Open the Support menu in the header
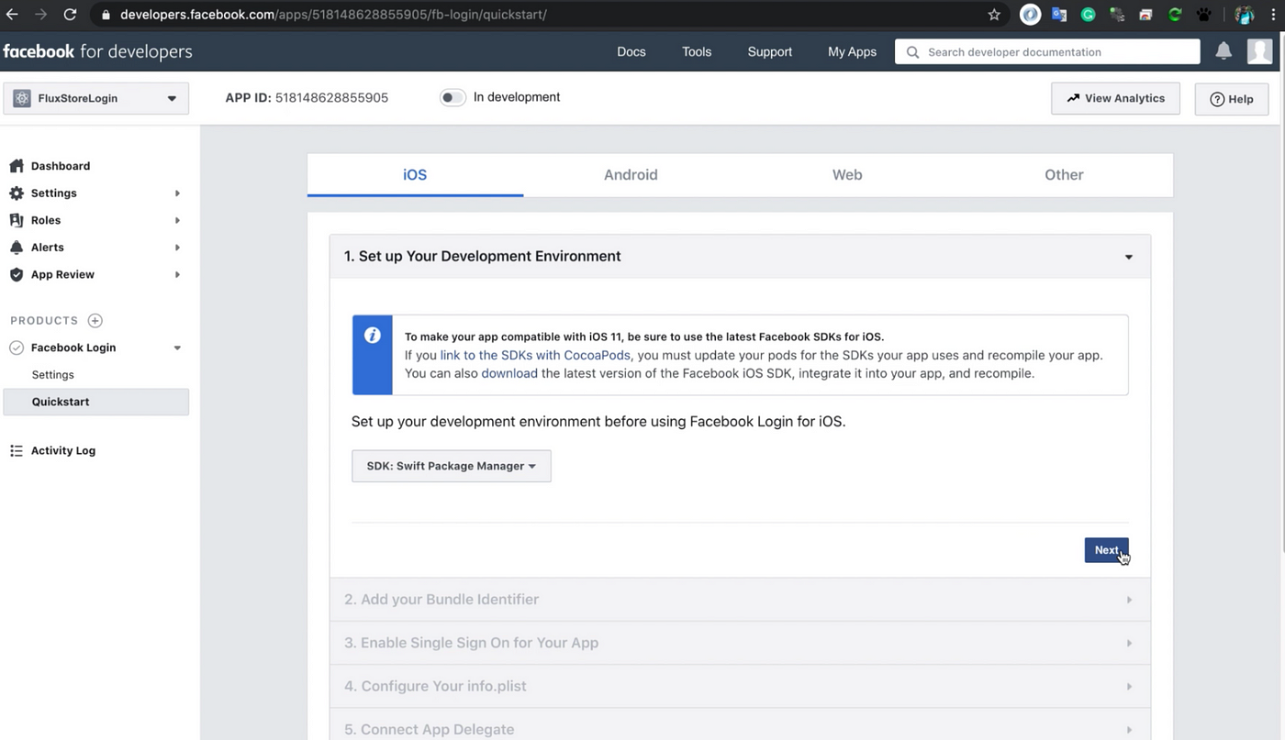Image resolution: width=1285 pixels, height=740 pixels. [770, 51]
